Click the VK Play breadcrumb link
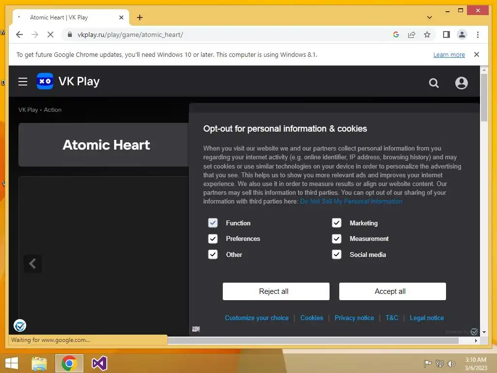 pyautogui.click(x=28, y=110)
